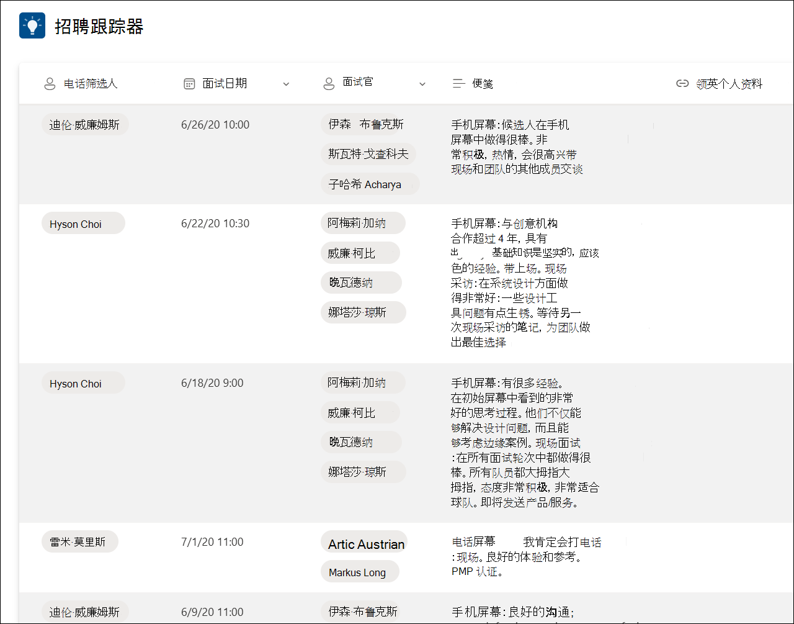Click the 招聘跟踪器 title

pos(99,26)
